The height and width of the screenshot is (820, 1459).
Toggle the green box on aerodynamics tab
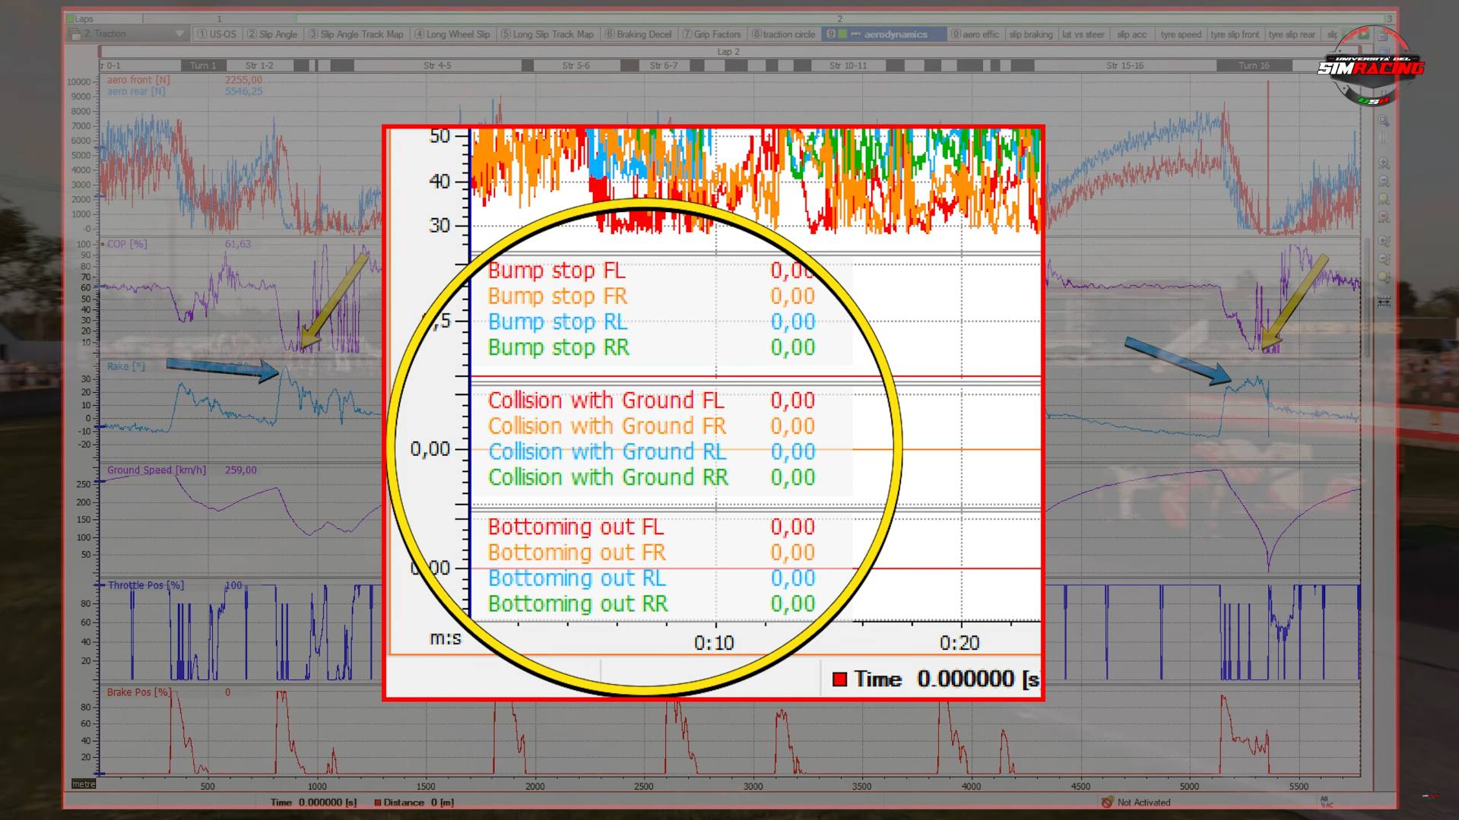tap(842, 34)
